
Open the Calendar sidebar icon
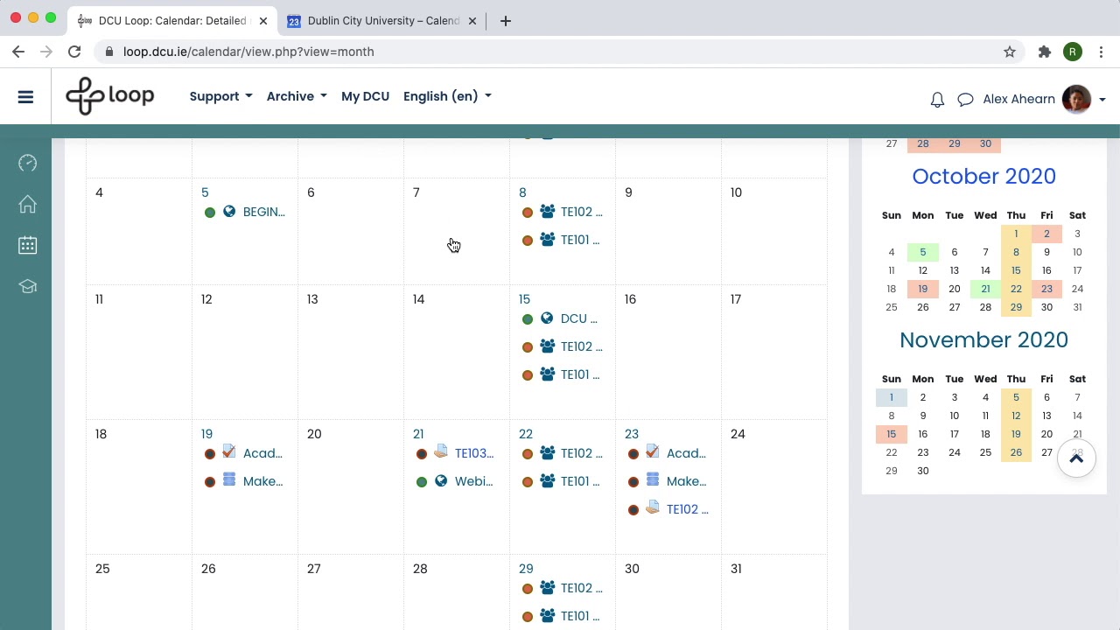coord(27,245)
